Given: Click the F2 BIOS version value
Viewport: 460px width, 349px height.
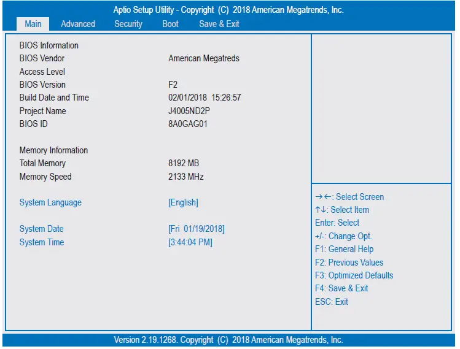Looking at the screenshot, I should click(173, 85).
